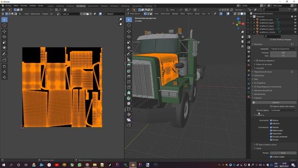Expand the Reducción de ruido subpanel

point(264,64)
